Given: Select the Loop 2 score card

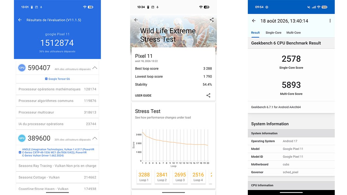Looking at the screenshot, I should coord(162,177).
